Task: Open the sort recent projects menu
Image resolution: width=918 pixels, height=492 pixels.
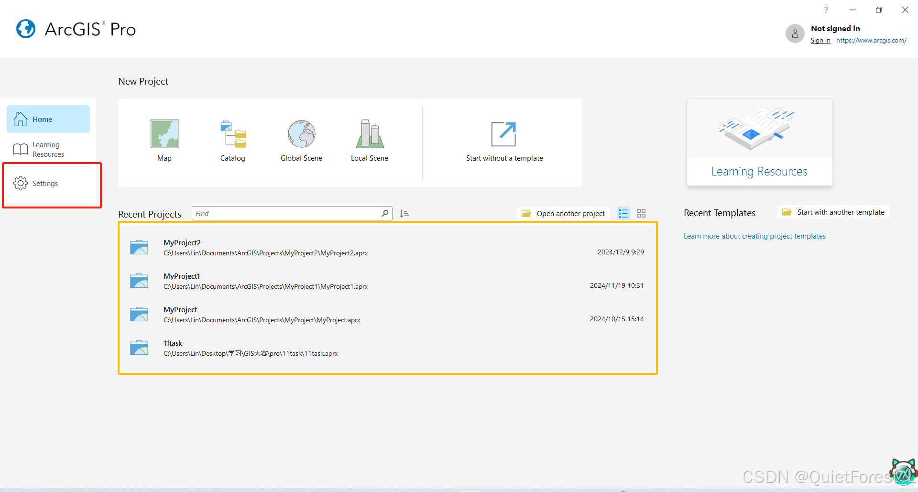Action: pos(404,213)
